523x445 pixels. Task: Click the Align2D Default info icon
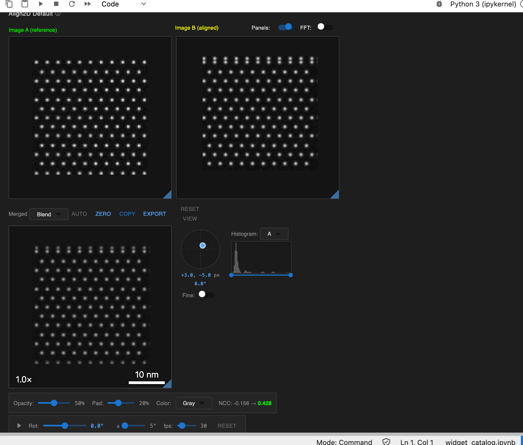coord(58,13)
